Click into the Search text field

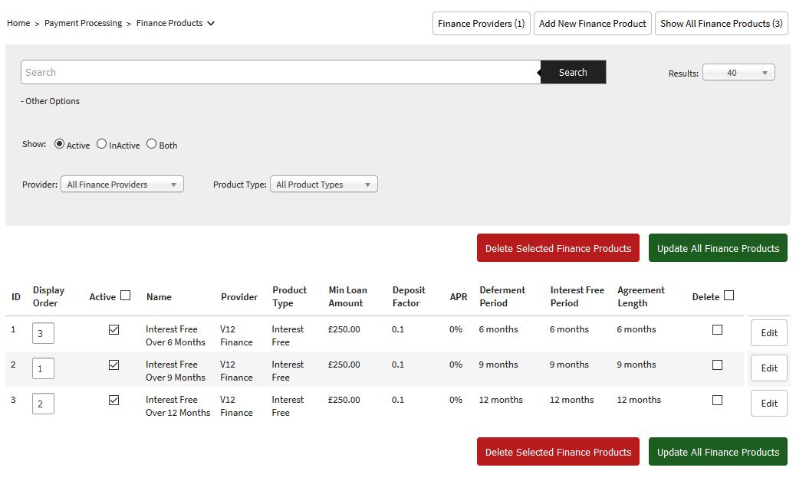(x=281, y=72)
